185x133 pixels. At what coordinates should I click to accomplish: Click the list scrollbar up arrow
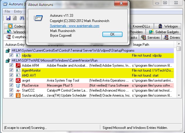click(x=179, y=44)
